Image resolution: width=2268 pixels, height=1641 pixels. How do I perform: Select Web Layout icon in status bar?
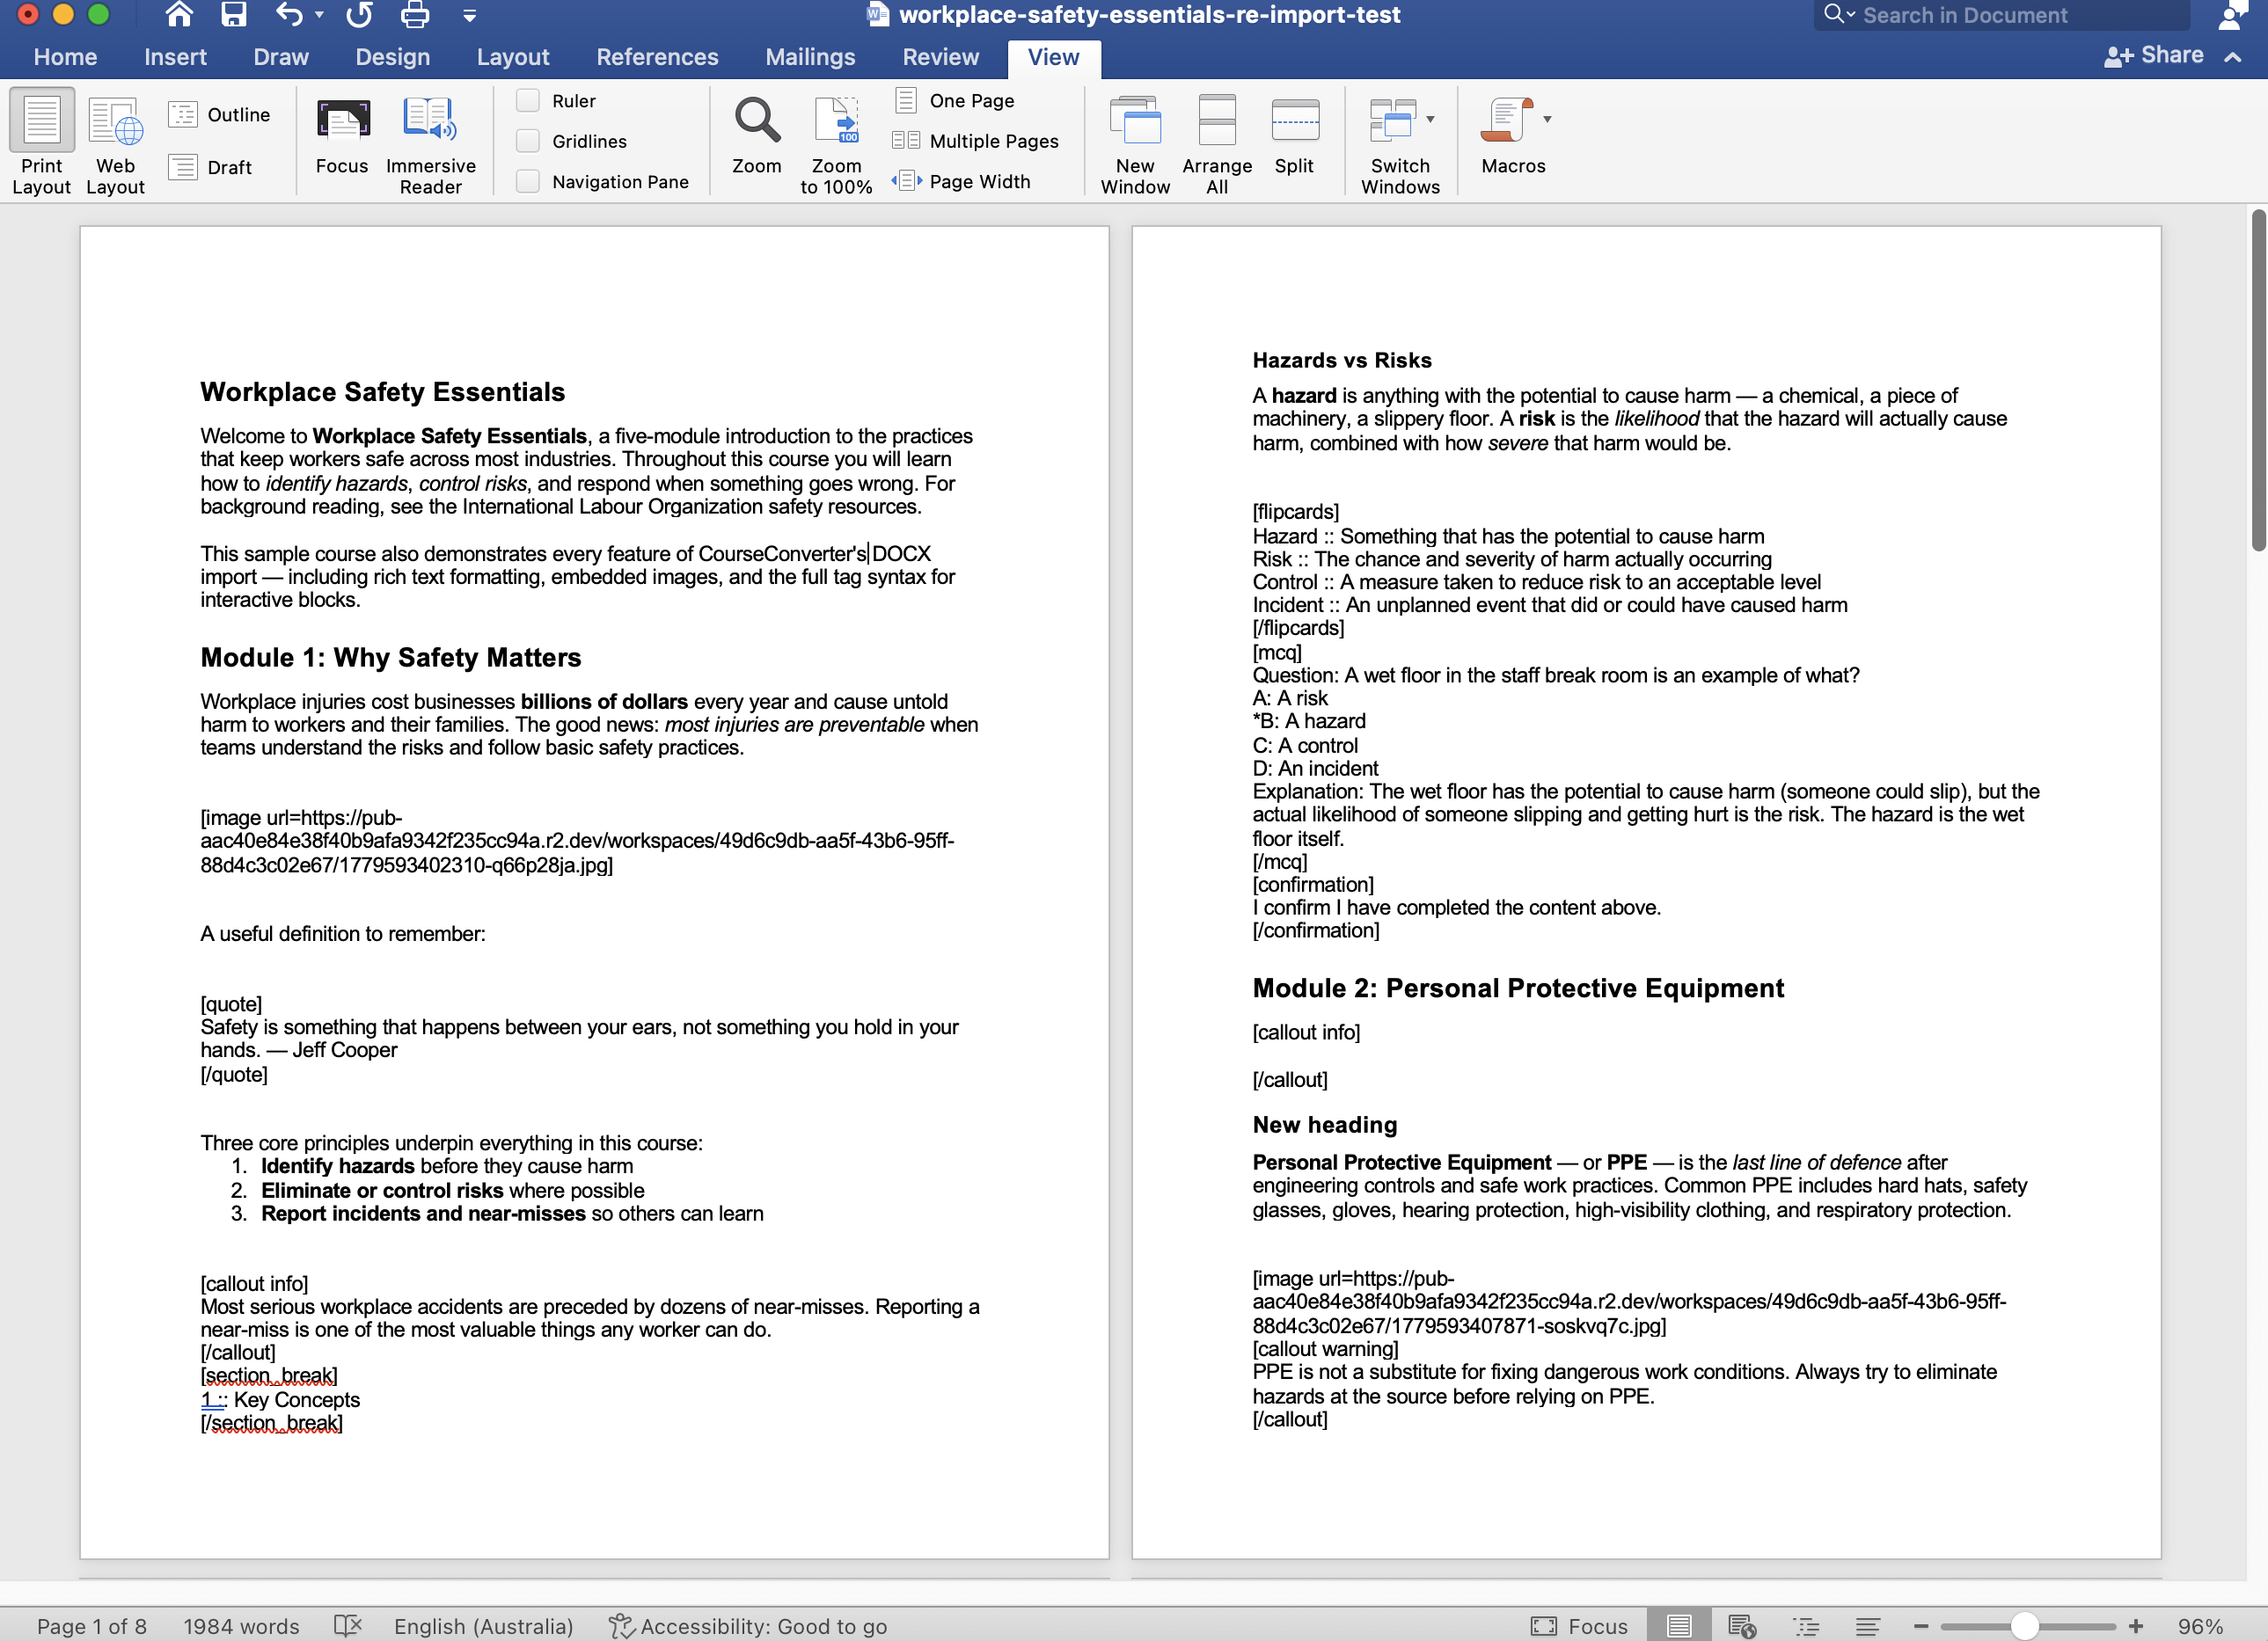pos(1742,1626)
